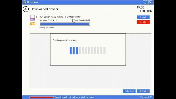This screenshot has height=99, width=176.
Task: Click the 'Creating a restore point...' message
Action: tap(65, 40)
